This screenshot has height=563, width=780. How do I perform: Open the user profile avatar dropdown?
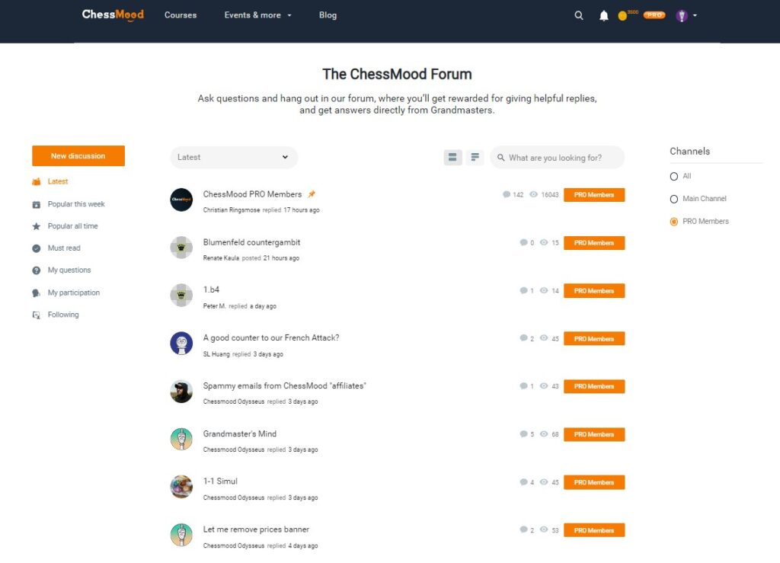tap(686, 15)
